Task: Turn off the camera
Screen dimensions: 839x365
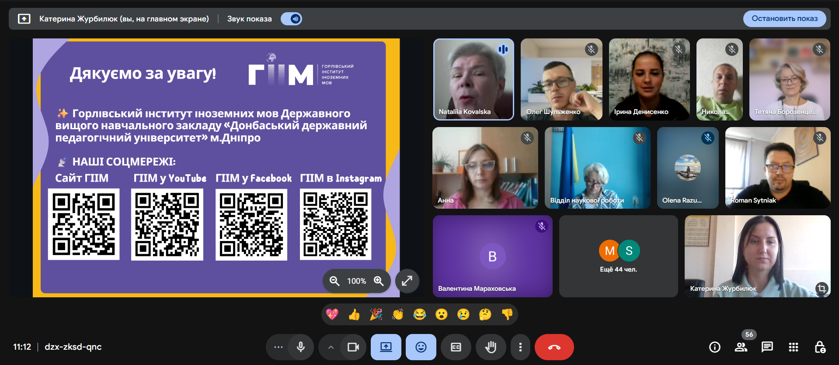Action: click(353, 347)
